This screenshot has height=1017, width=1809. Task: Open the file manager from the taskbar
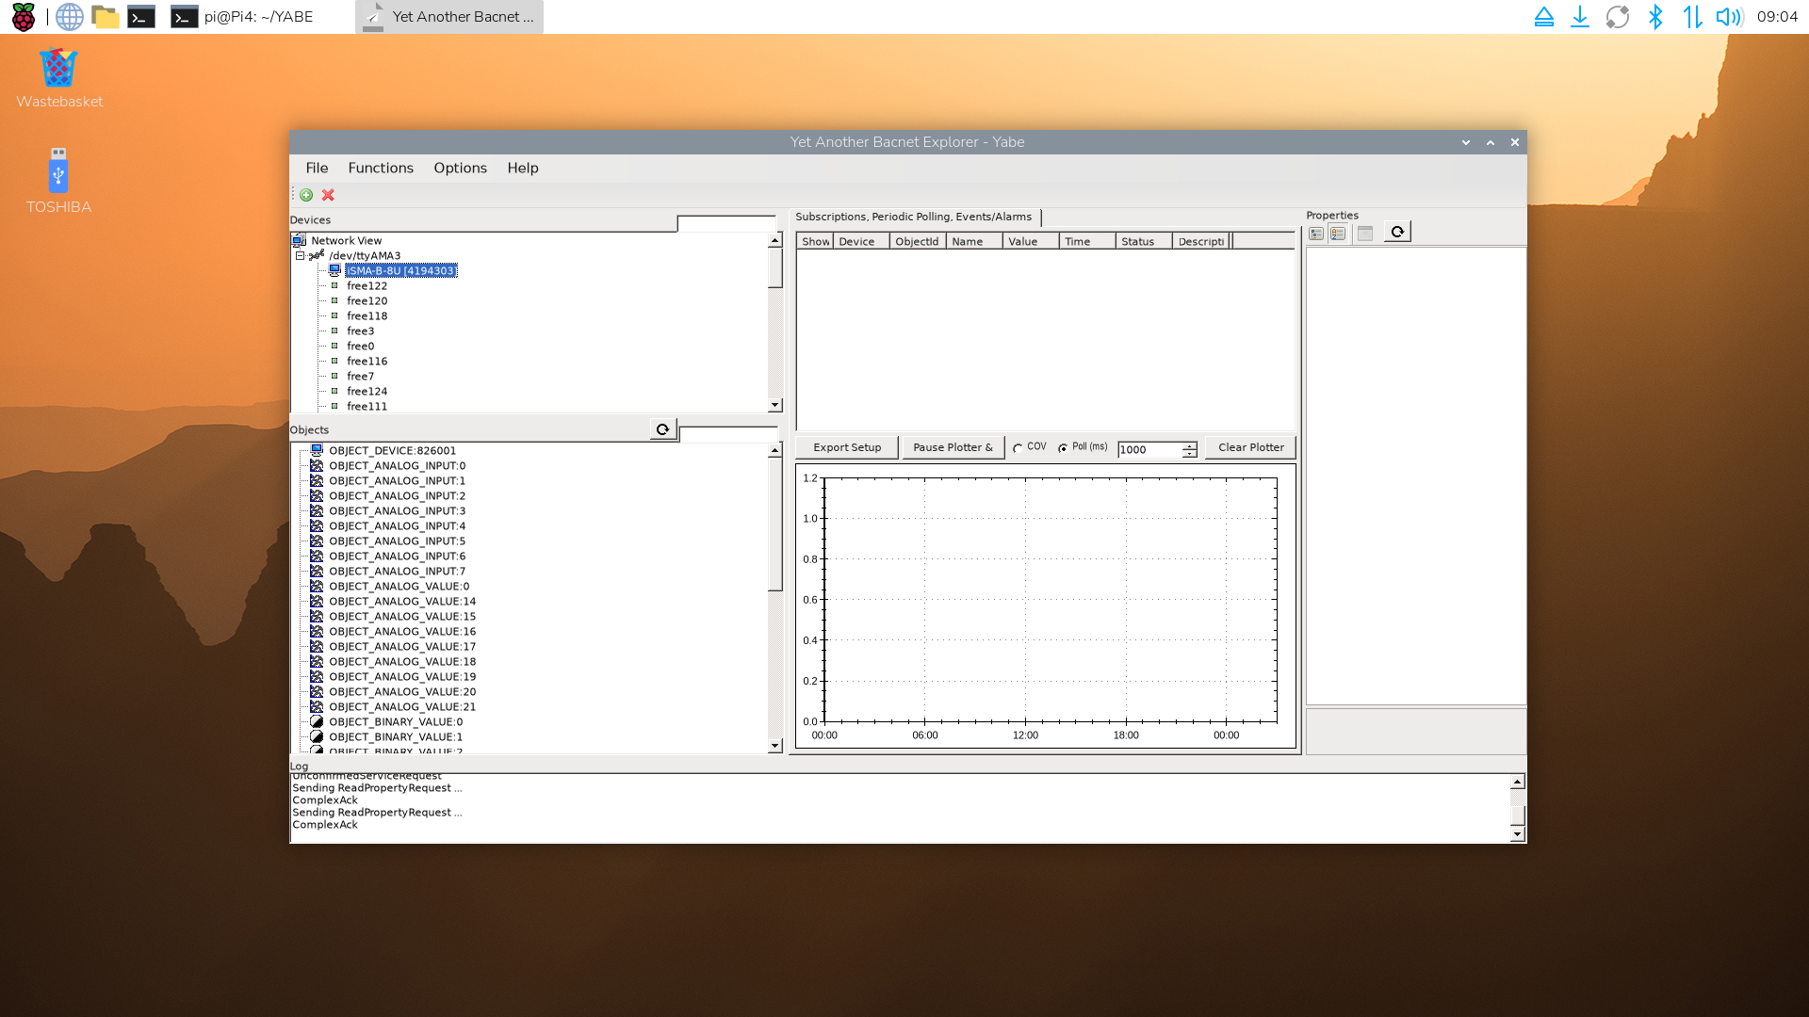[106, 17]
